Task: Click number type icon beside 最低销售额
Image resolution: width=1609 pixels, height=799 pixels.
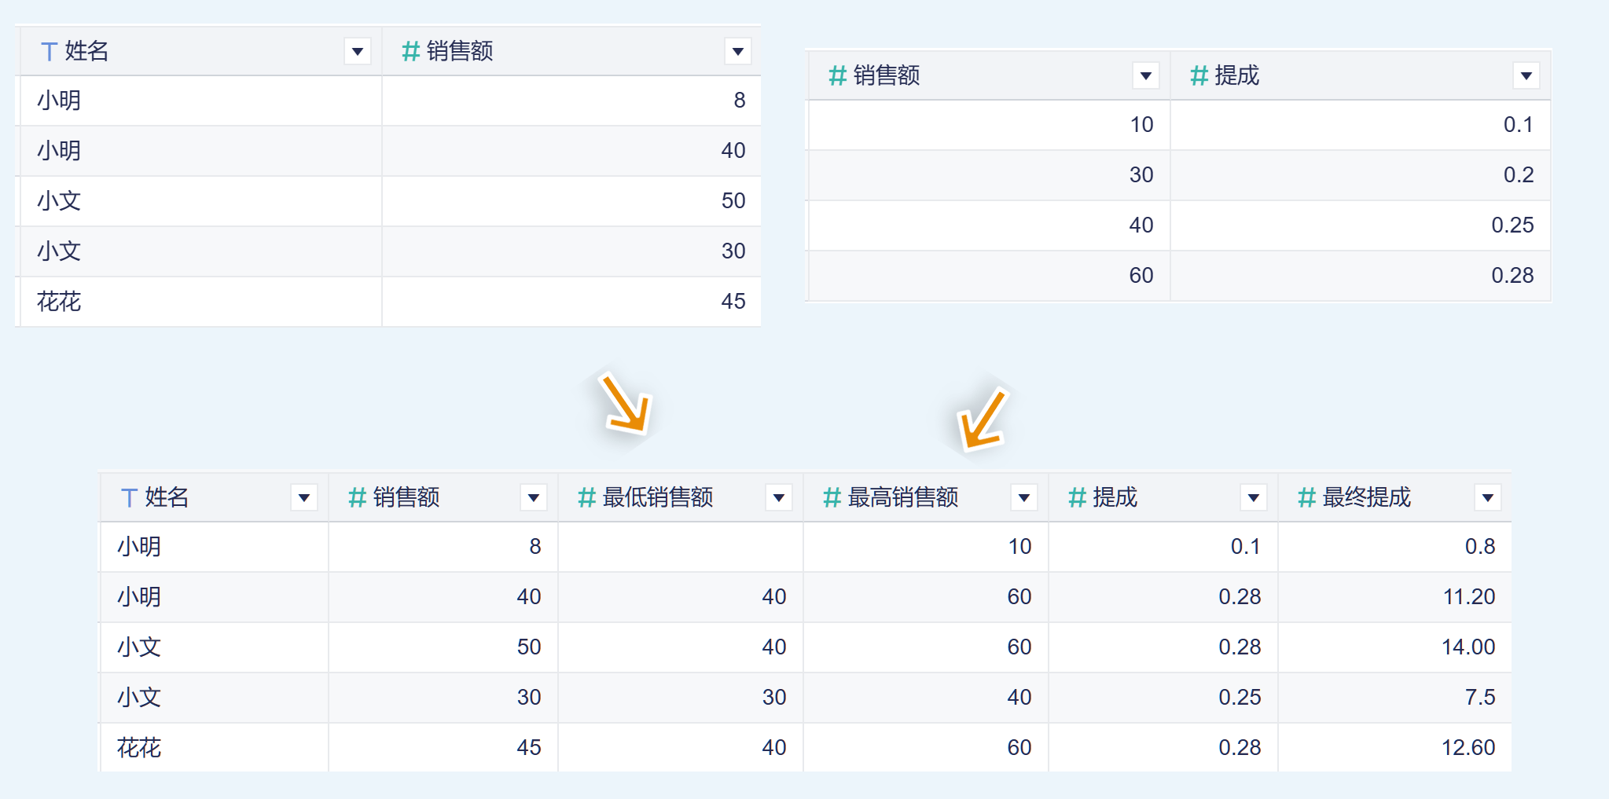Action: coord(586,498)
